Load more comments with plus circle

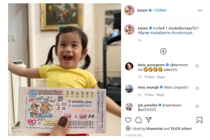click(x=163, y=51)
